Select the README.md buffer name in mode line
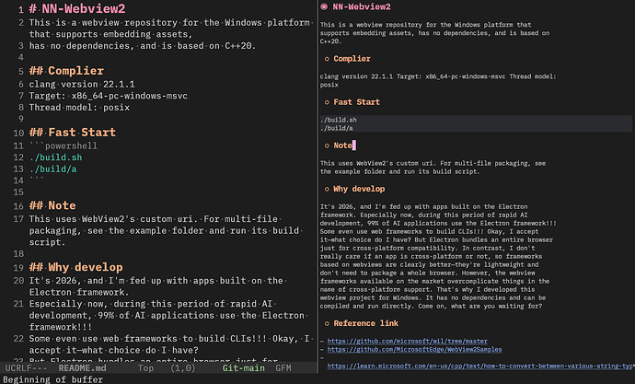635x384 pixels. [x=82, y=367]
